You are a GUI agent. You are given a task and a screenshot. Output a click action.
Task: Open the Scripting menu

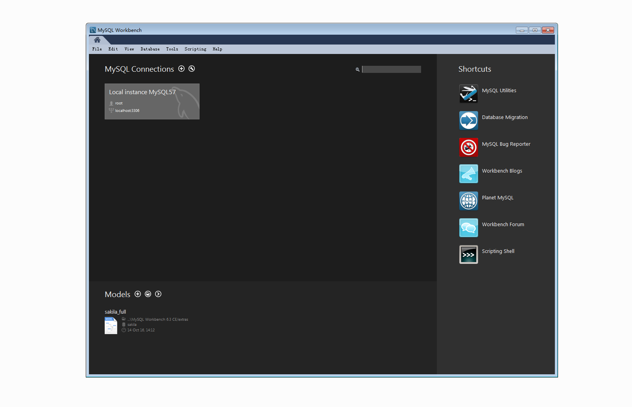[195, 49]
